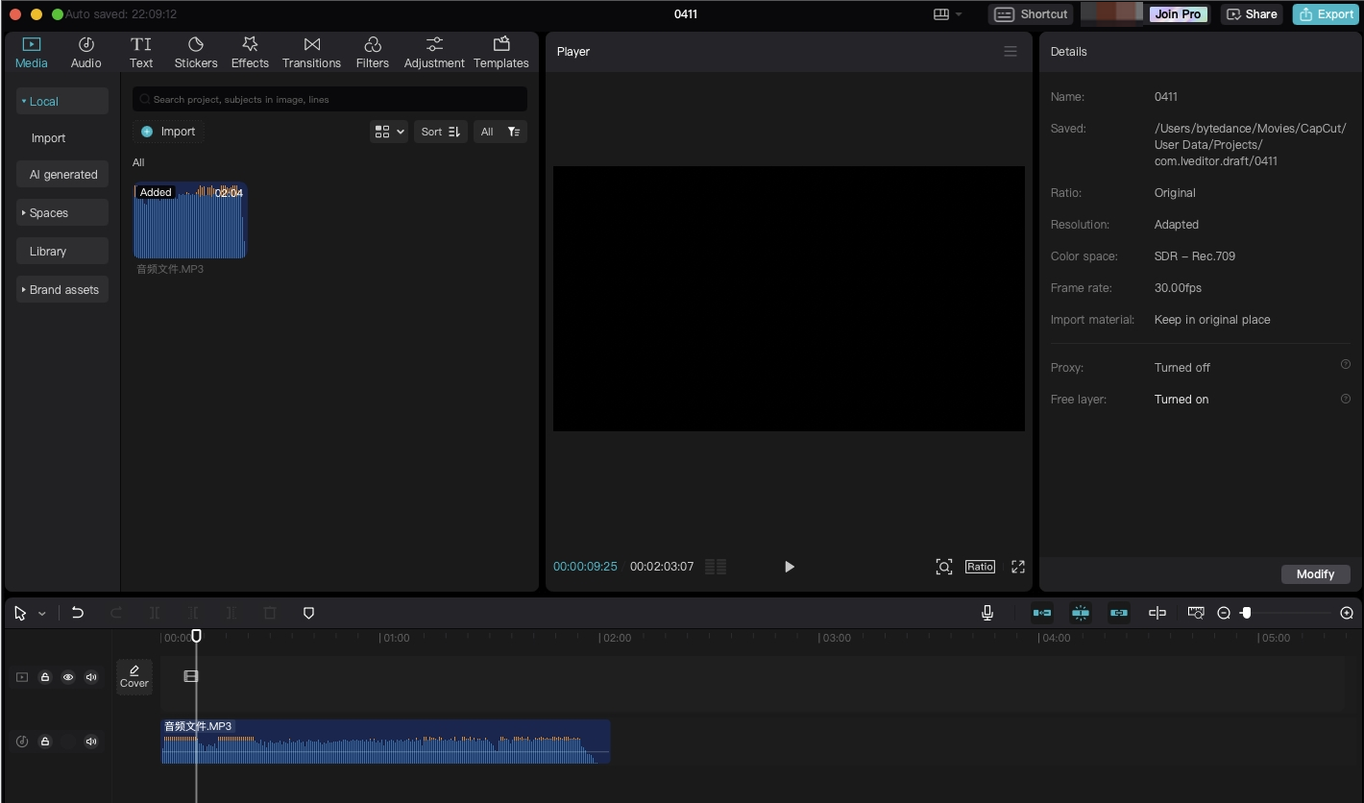Open the Templates tab

(x=500, y=51)
